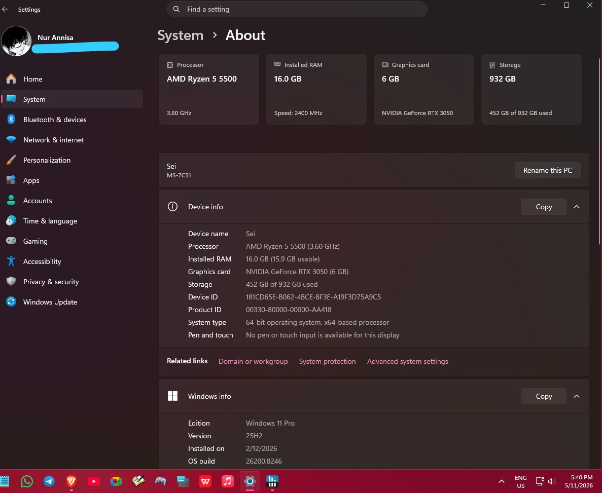This screenshot has width=602, height=493.
Task: Select the System type value text
Action: 317,322
